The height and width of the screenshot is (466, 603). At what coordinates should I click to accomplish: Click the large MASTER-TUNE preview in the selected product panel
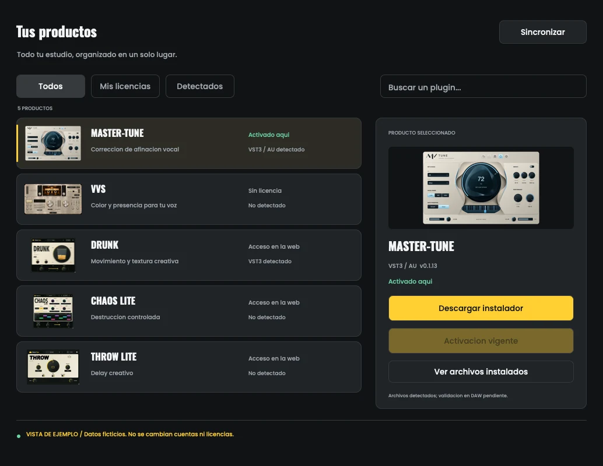[x=481, y=188]
